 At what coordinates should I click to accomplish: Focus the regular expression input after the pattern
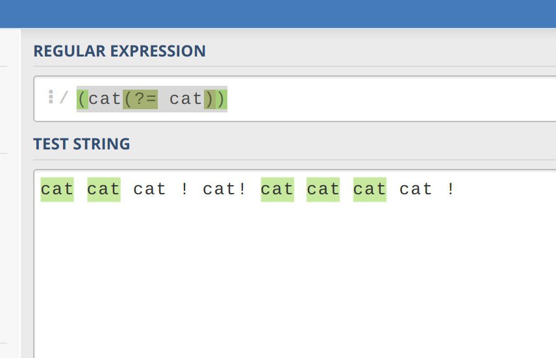(390, 99)
